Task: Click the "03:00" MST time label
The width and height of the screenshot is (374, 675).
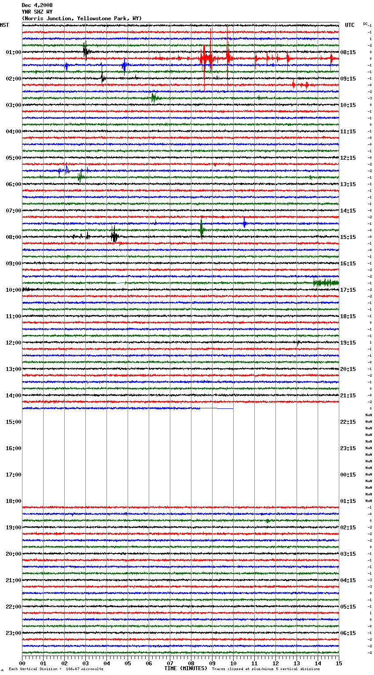Action: pos(14,105)
